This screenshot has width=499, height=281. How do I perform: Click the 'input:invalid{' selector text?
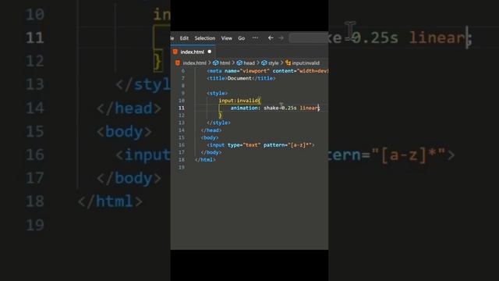(x=239, y=101)
